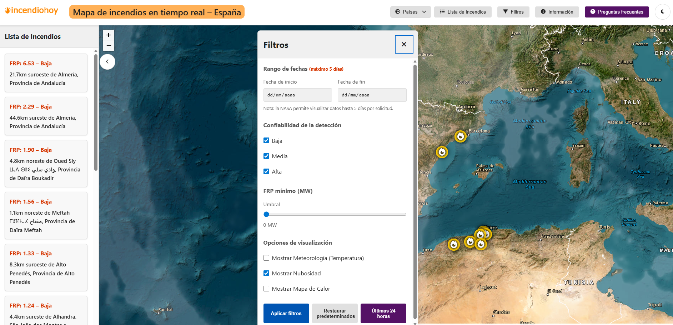The width and height of the screenshot is (673, 325).
Task: Click the FRP mínimo slider handle
Action: (x=266, y=214)
